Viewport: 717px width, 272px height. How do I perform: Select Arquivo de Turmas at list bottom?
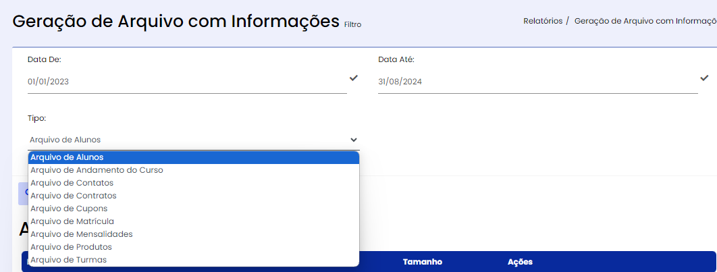point(193,260)
